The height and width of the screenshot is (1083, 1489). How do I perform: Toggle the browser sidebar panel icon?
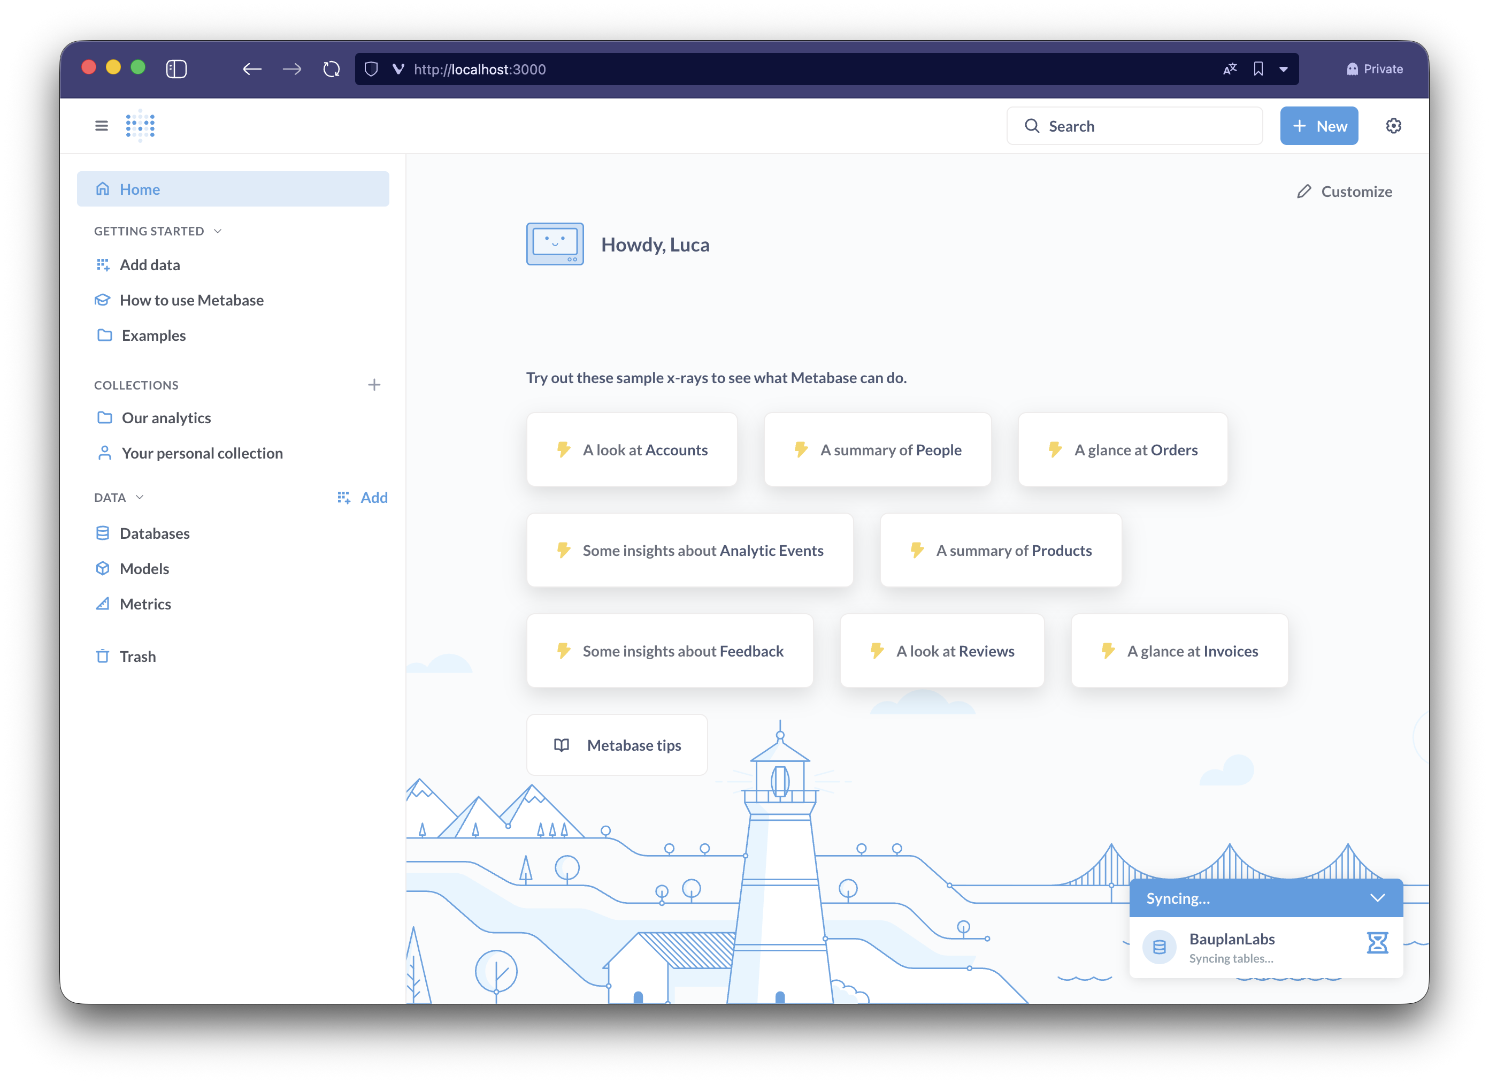(176, 69)
